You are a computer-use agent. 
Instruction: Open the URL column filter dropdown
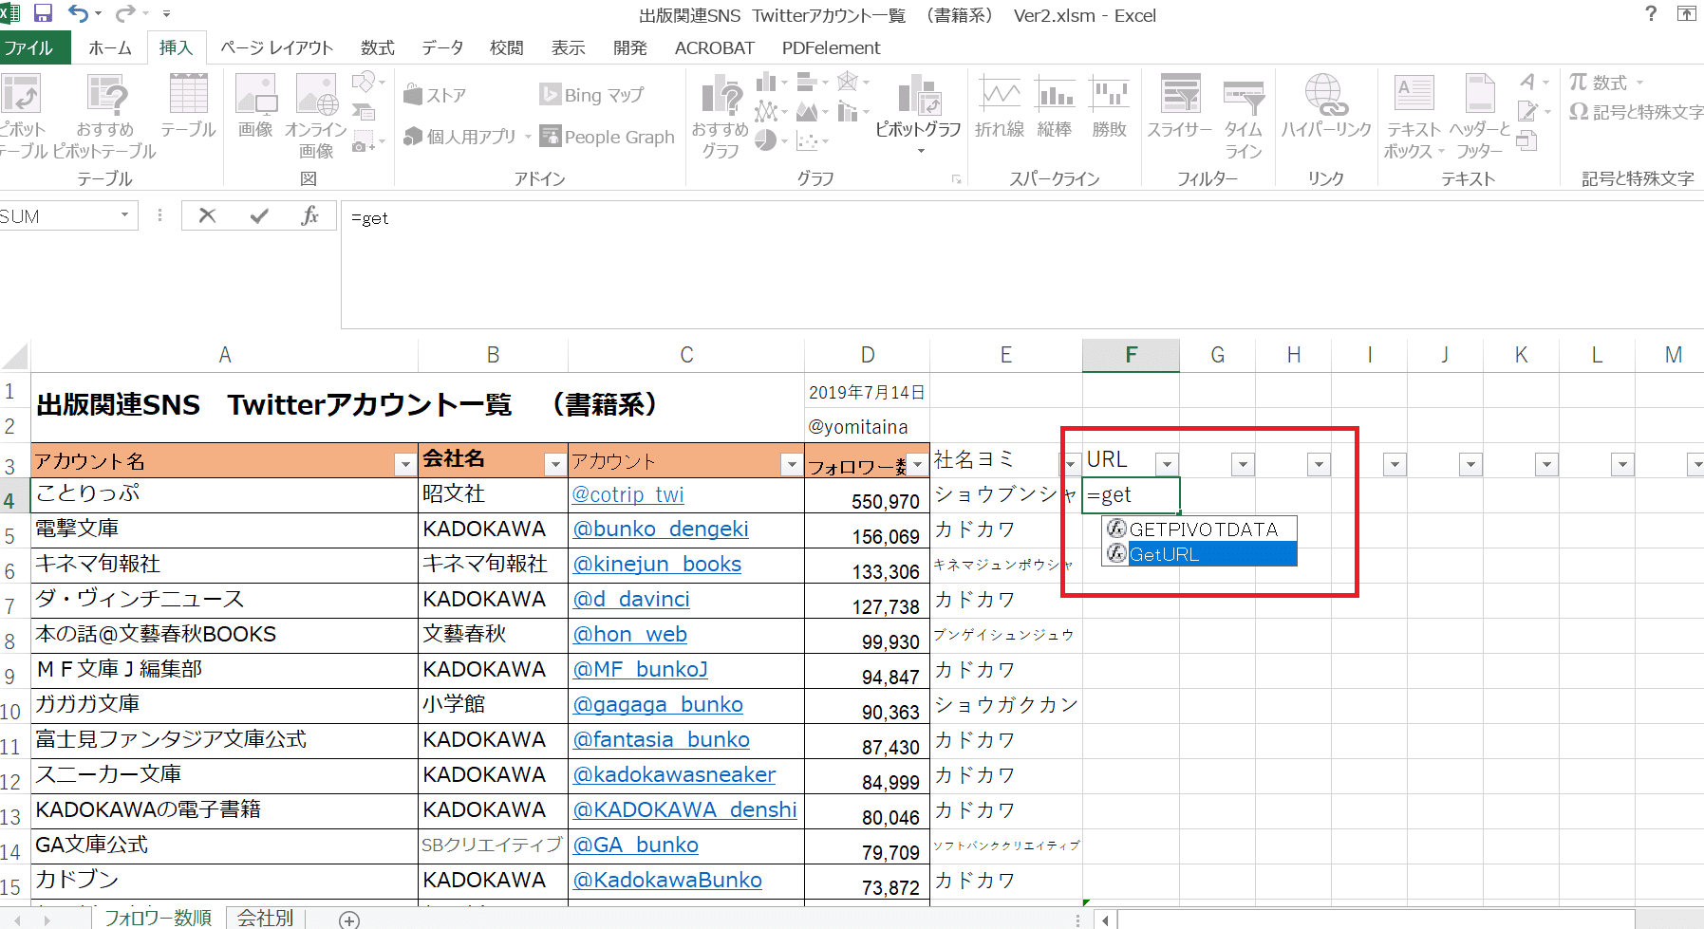(x=1167, y=464)
